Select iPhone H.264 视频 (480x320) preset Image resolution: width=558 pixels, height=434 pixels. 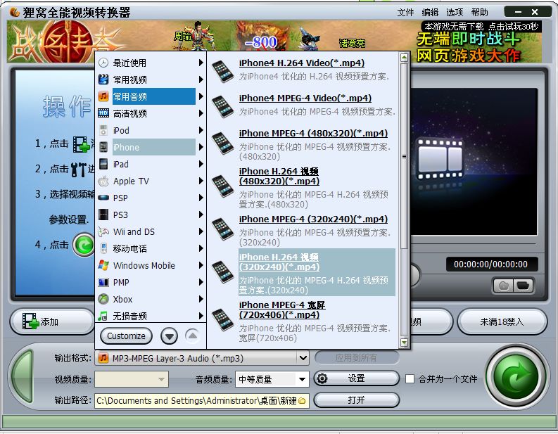[279, 176]
